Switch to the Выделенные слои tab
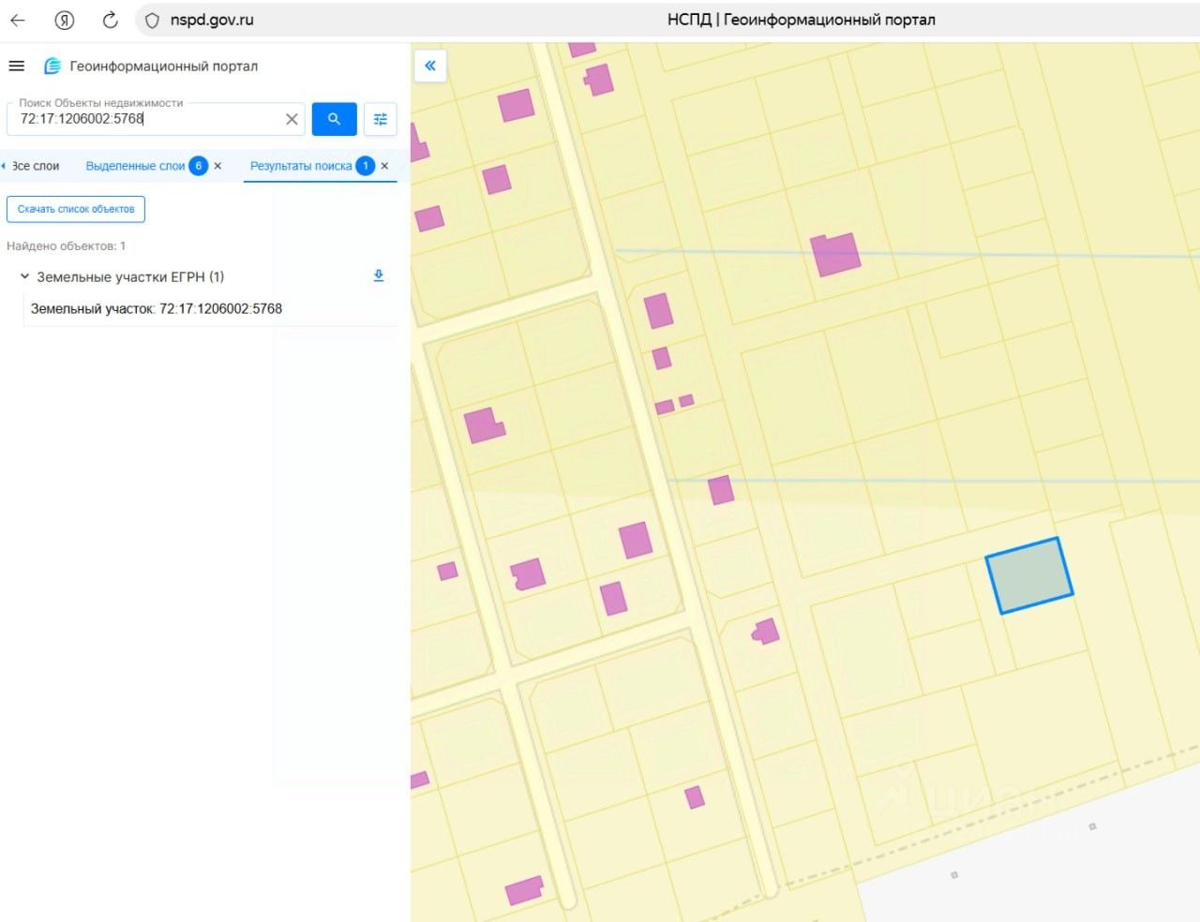This screenshot has width=1200, height=922. pyautogui.click(x=135, y=166)
